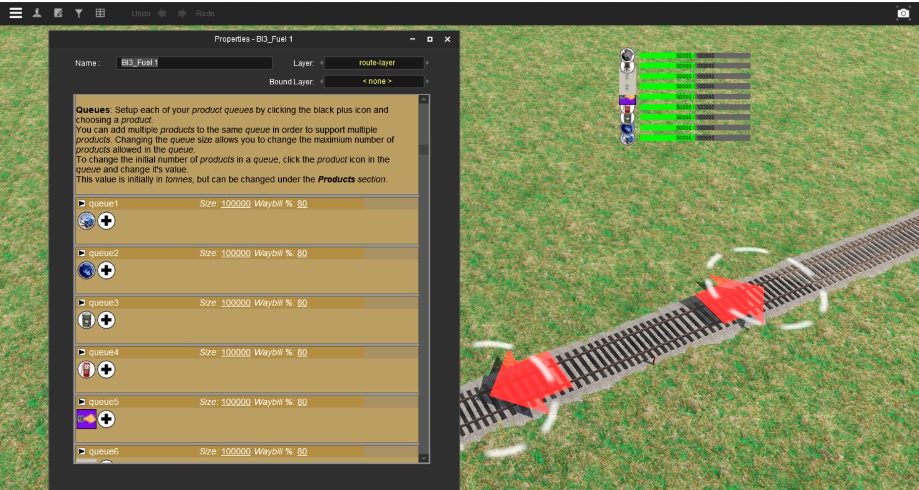Image resolution: width=919 pixels, height=490 pixels.
Task: Click the edit pencil toolbar icon
Action: [58, 13]
